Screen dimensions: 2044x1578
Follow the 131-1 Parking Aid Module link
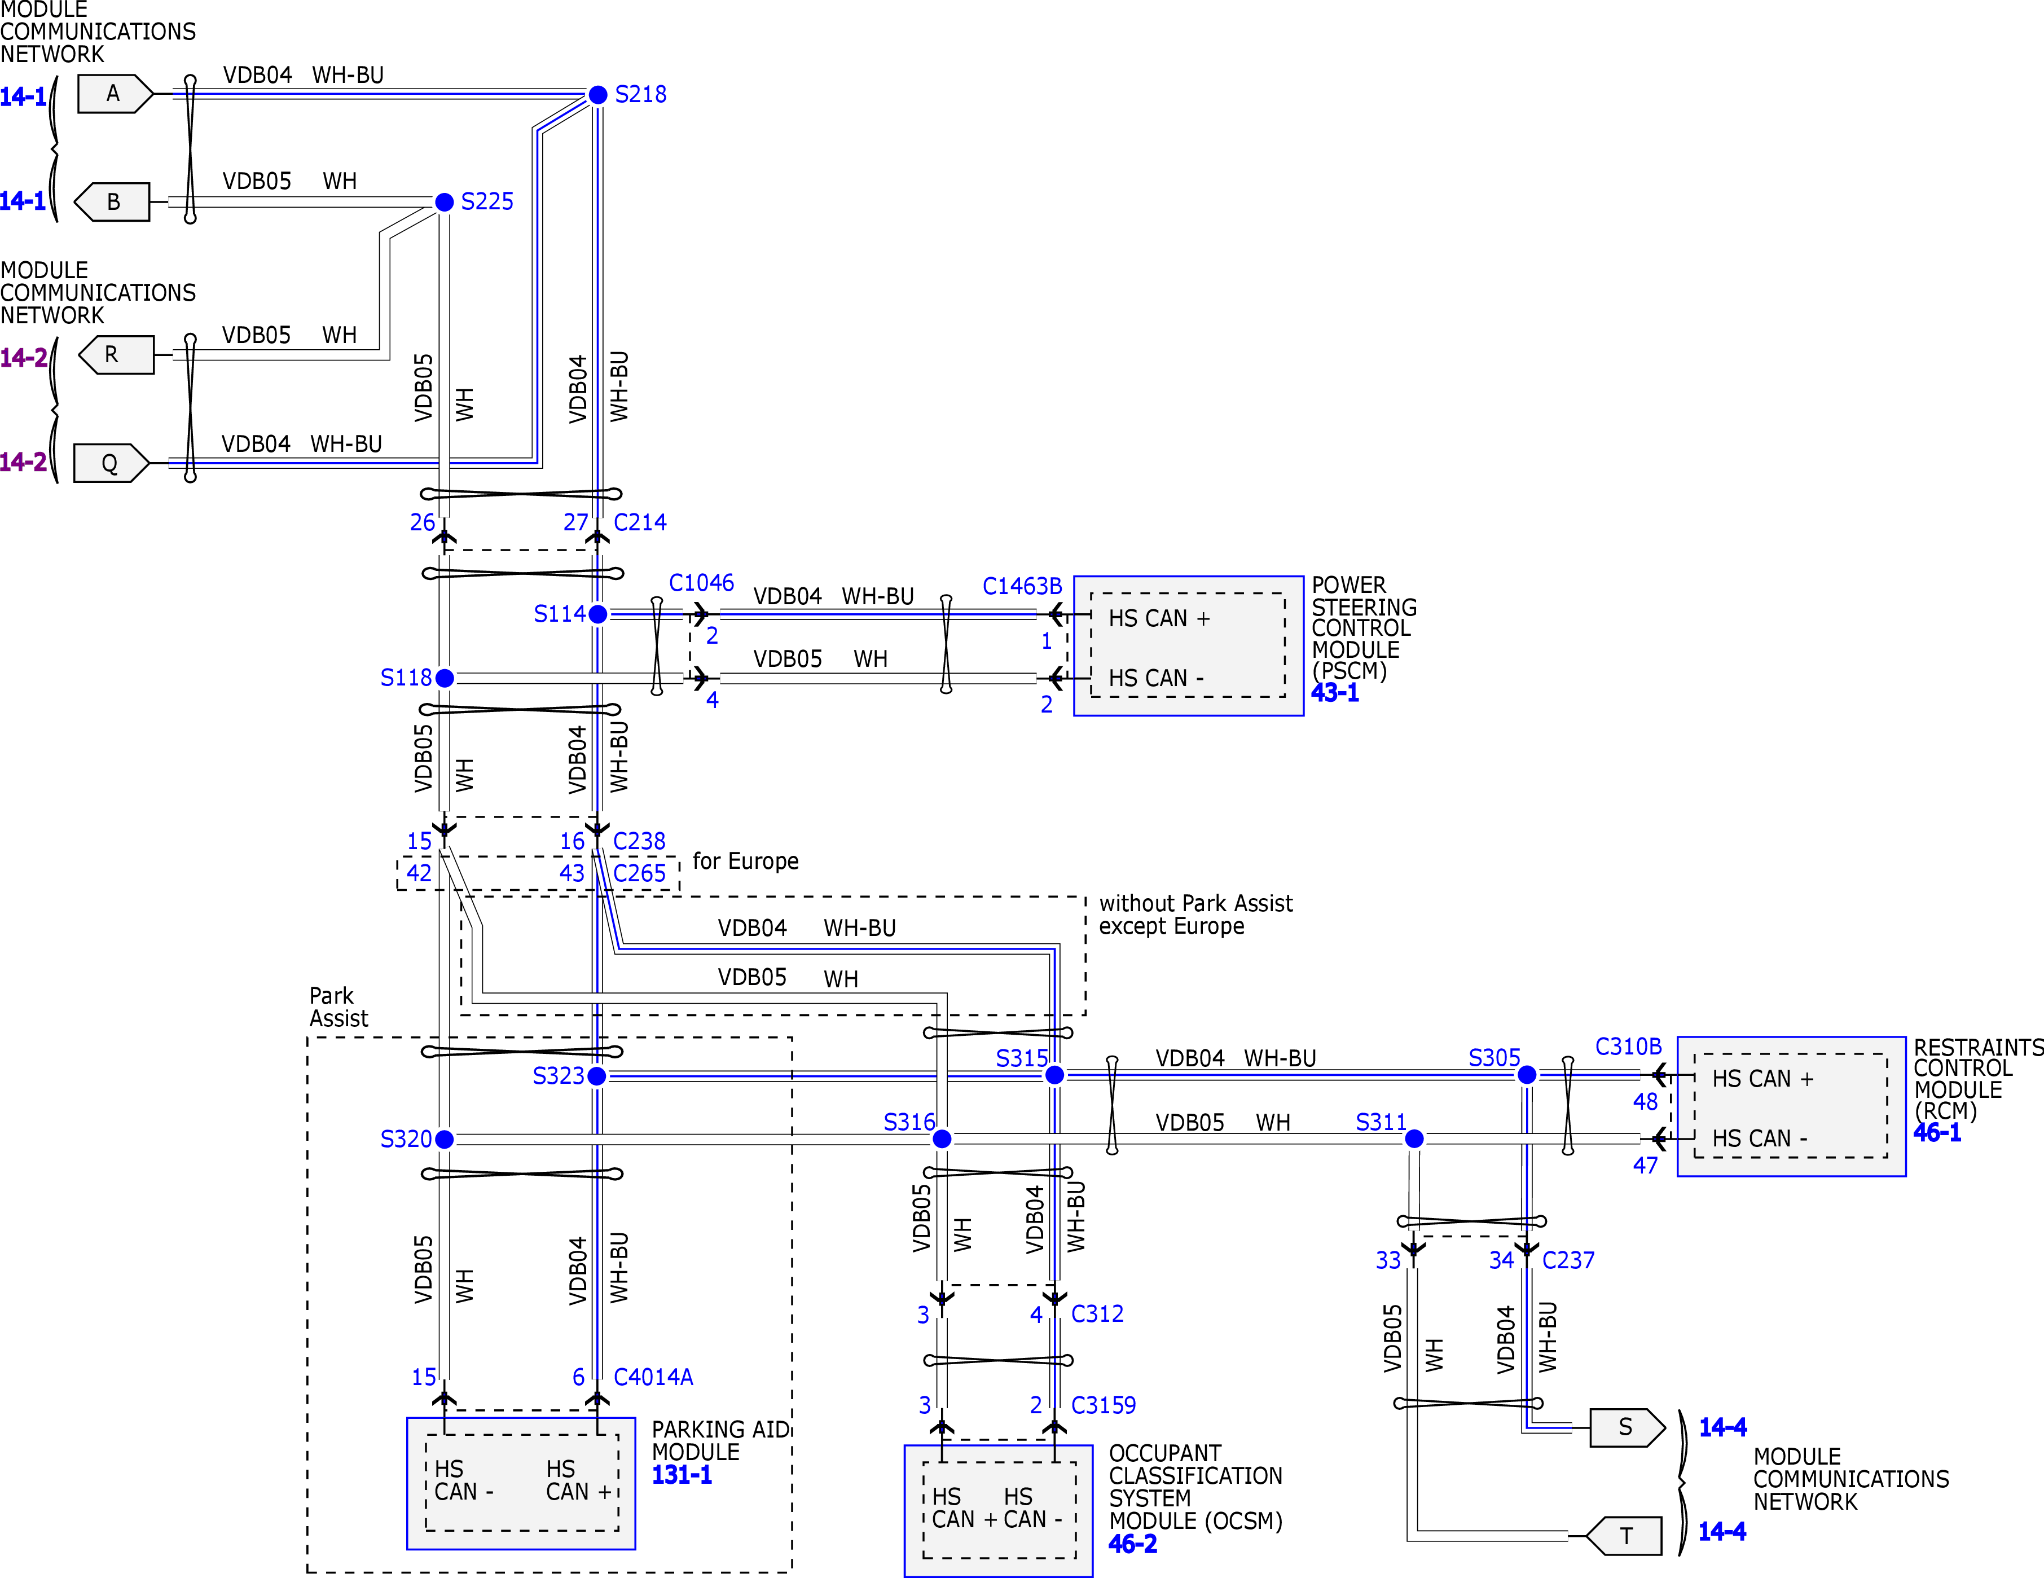point(682,1475)
